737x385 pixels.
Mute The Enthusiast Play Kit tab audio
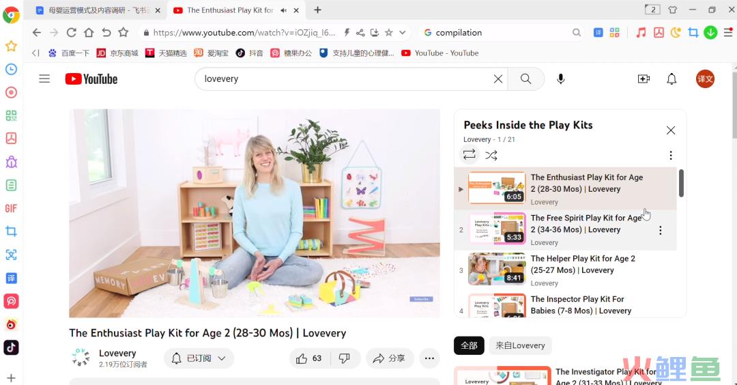coord(283,10)
